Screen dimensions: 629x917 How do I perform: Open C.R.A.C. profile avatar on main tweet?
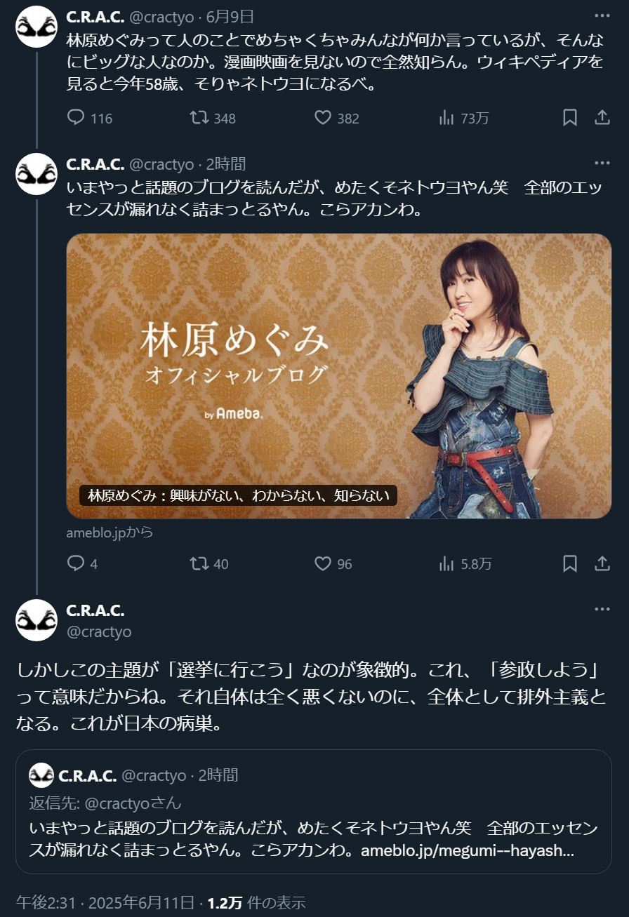coord(36,620)
